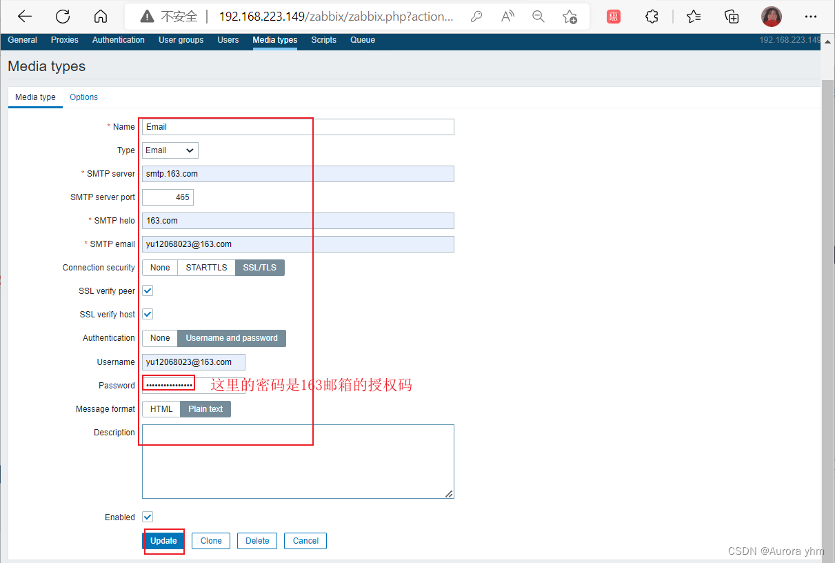The width and height of the screenshot is (835, 563).
Task: Click the Cancel button
Action: [305, 541]
